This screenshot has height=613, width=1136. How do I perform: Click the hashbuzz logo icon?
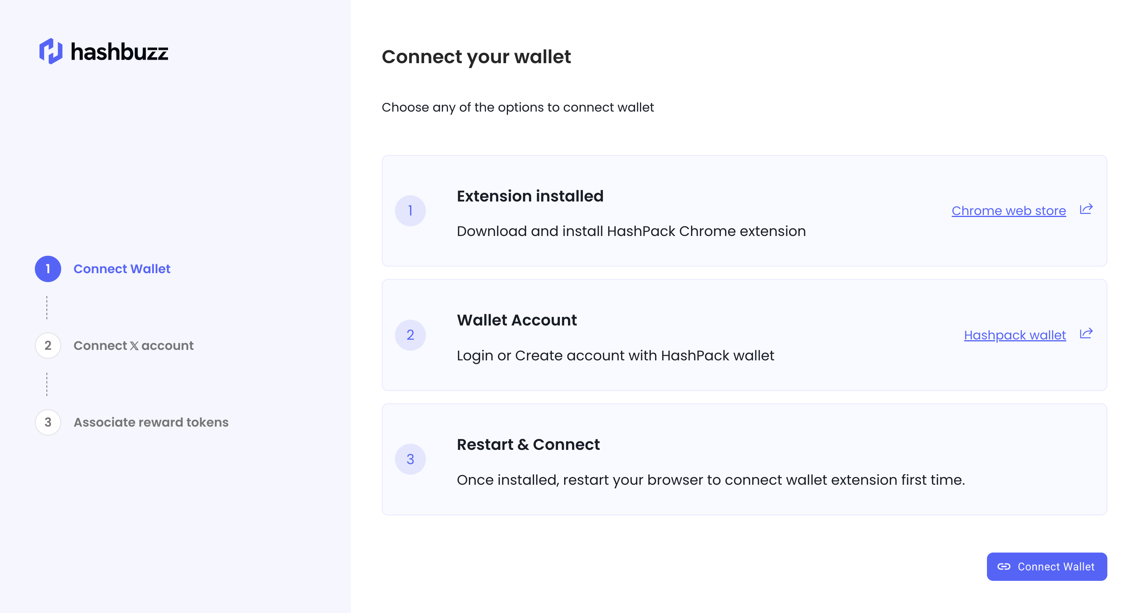click(51, 51)
